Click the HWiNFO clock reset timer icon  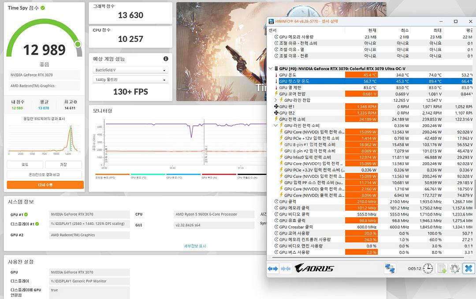pyautogui.click(x=428, y=269)
